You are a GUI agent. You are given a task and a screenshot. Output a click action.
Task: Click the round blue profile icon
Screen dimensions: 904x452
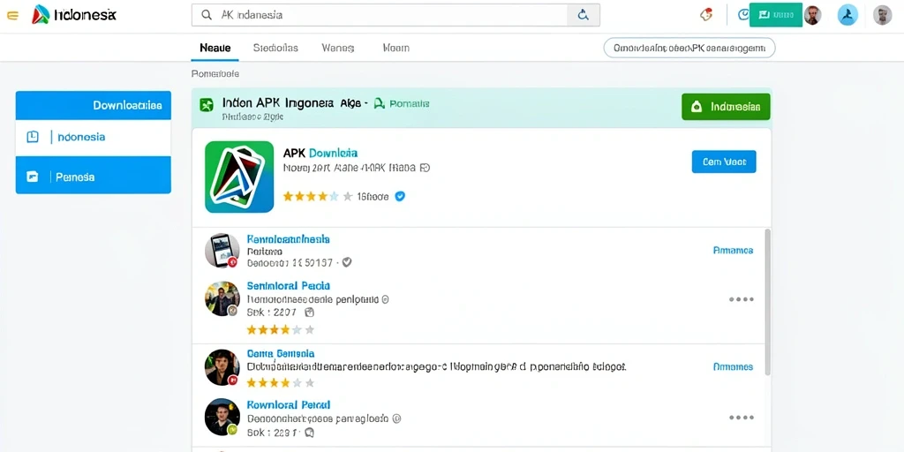pos(847,16)
